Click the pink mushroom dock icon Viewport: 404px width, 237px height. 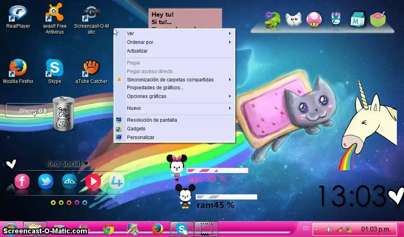point(314,19)
